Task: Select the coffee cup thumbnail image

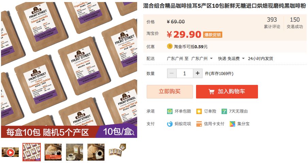Action: pos(75,152)
